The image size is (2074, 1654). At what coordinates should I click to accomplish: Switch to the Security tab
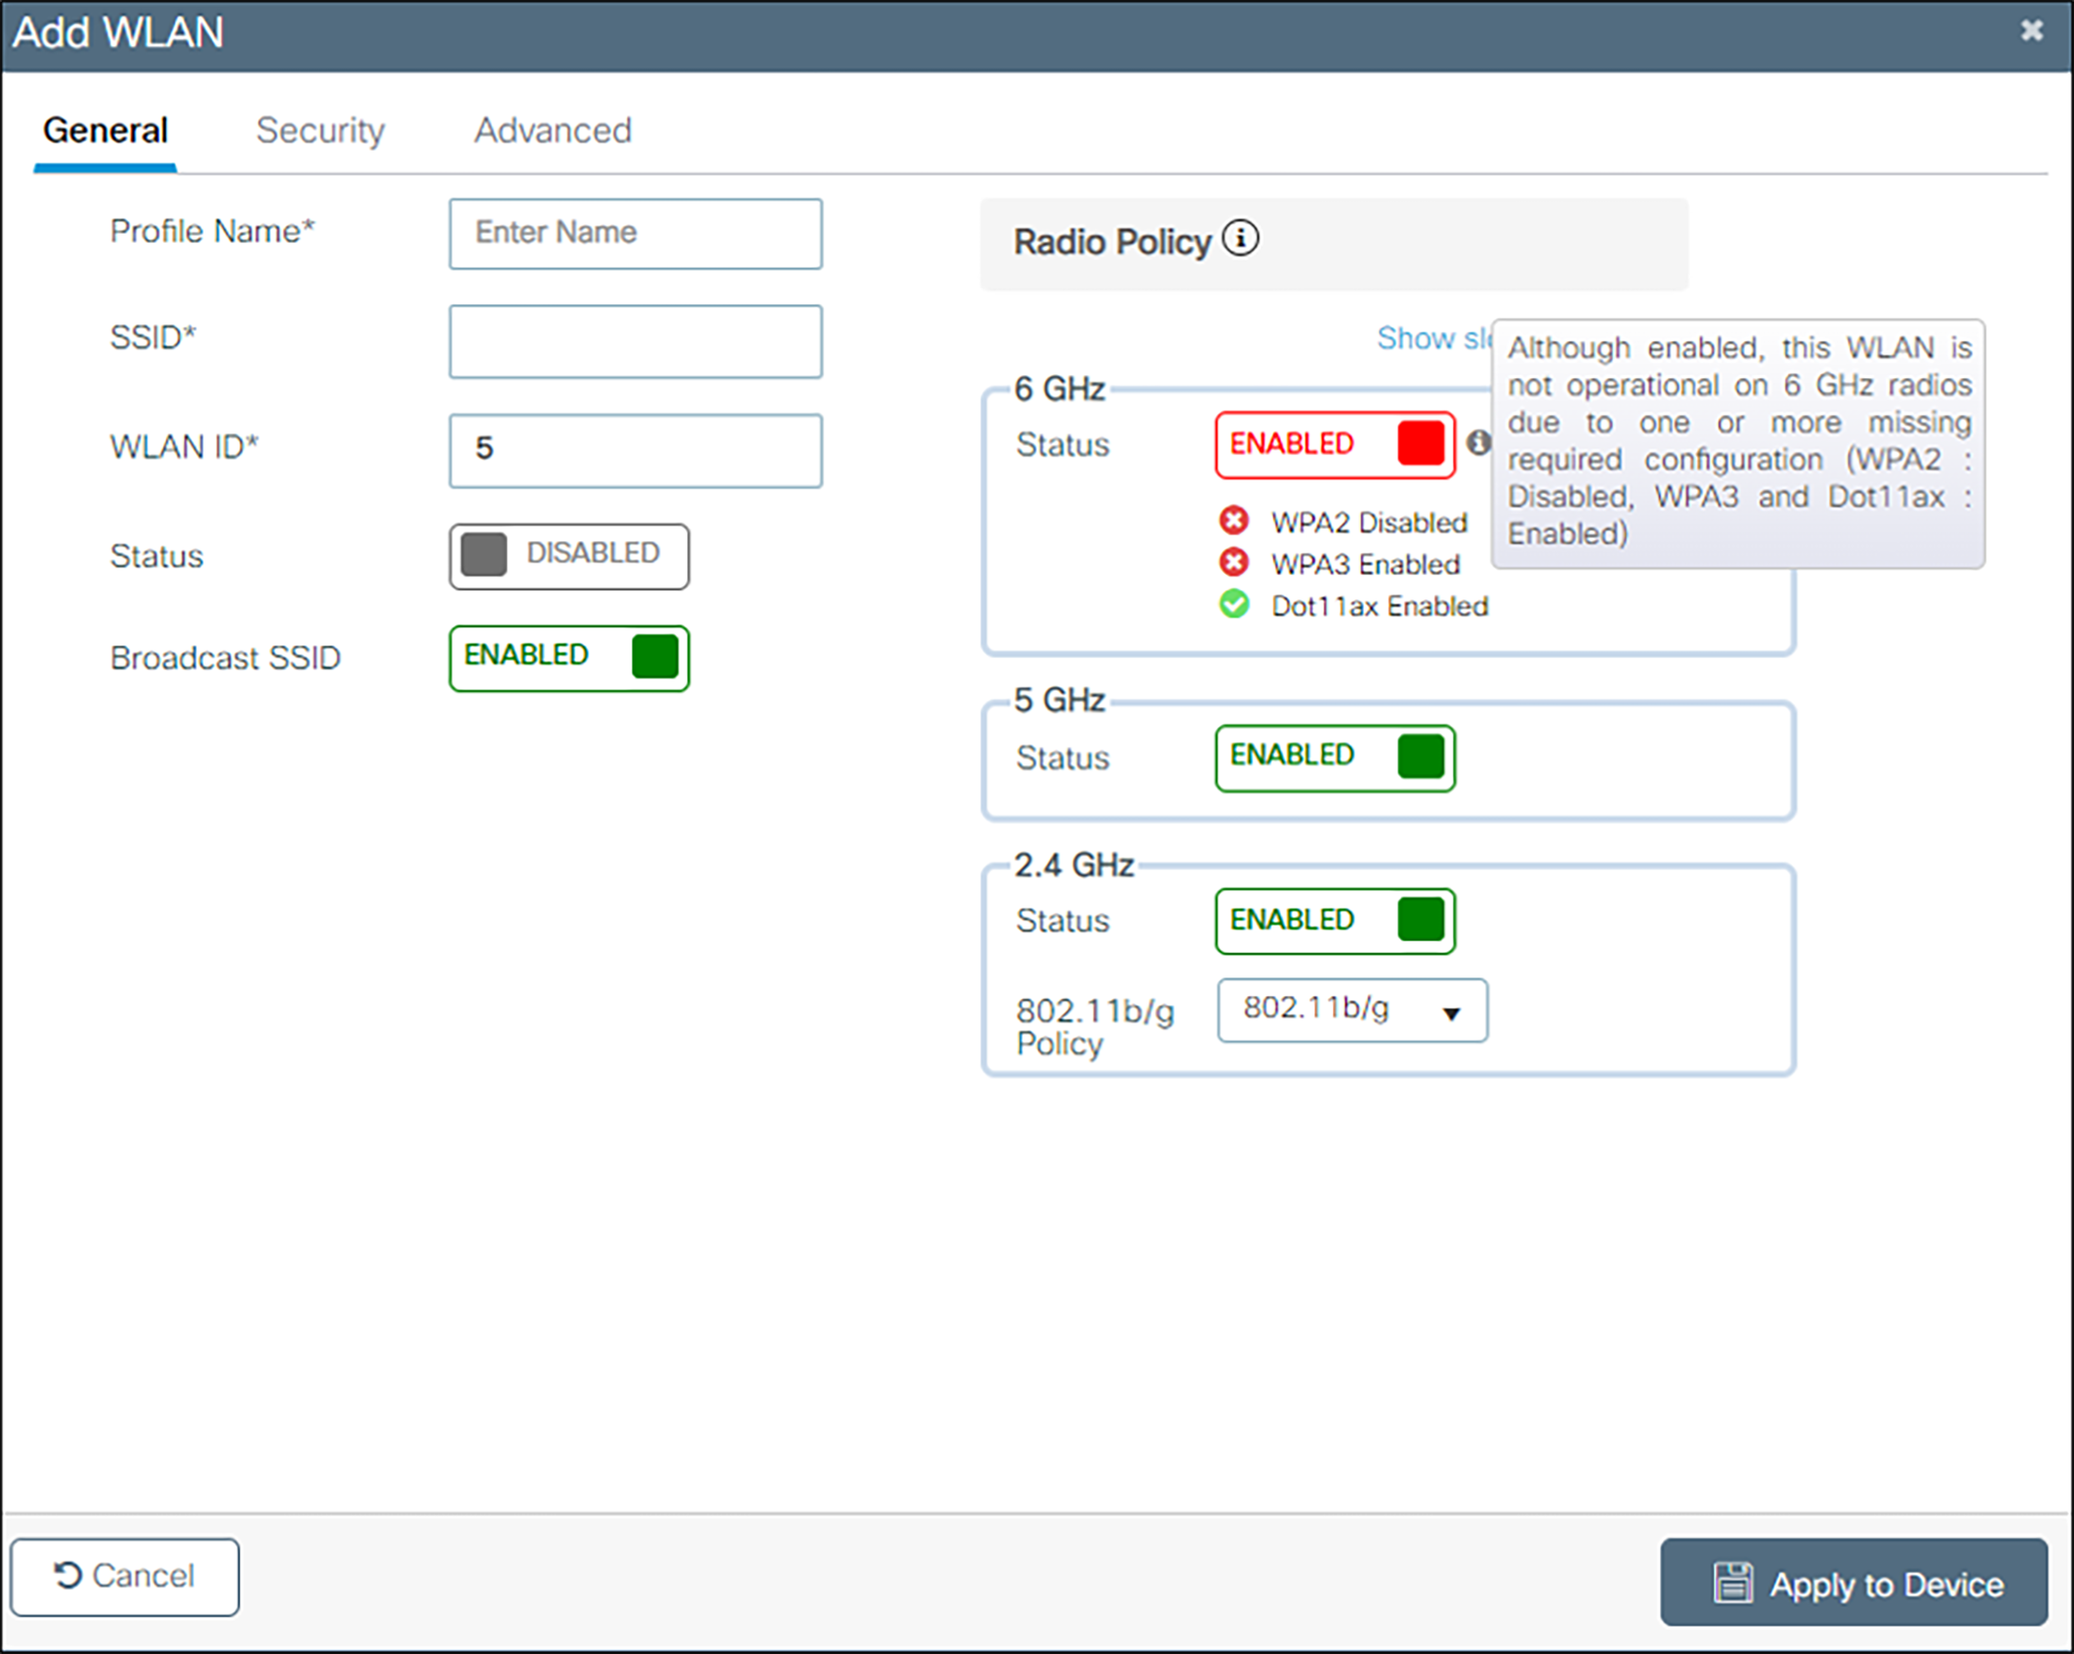tap(320, 131)
